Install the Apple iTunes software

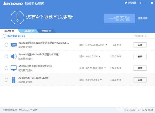click(x=140, y=80)
